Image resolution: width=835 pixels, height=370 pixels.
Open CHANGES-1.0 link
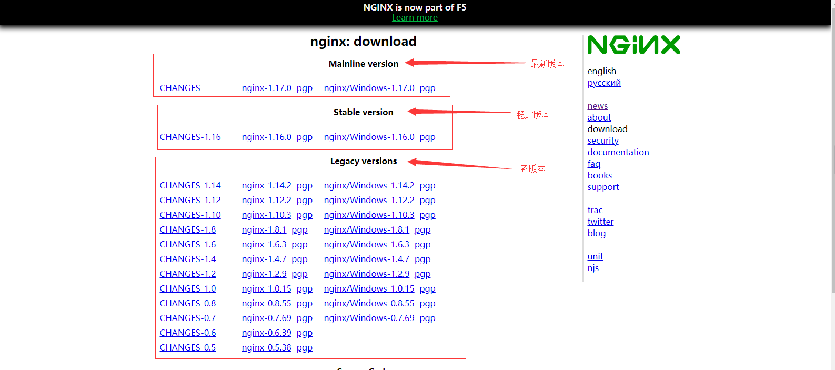[188, 288]
